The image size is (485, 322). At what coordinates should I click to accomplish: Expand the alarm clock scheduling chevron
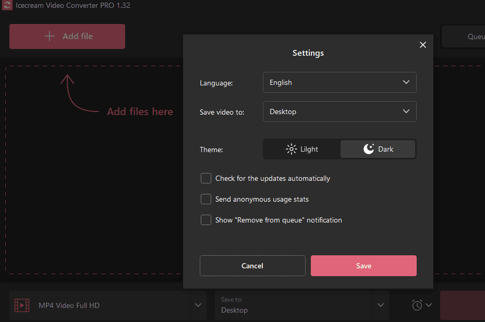(429, 305)
